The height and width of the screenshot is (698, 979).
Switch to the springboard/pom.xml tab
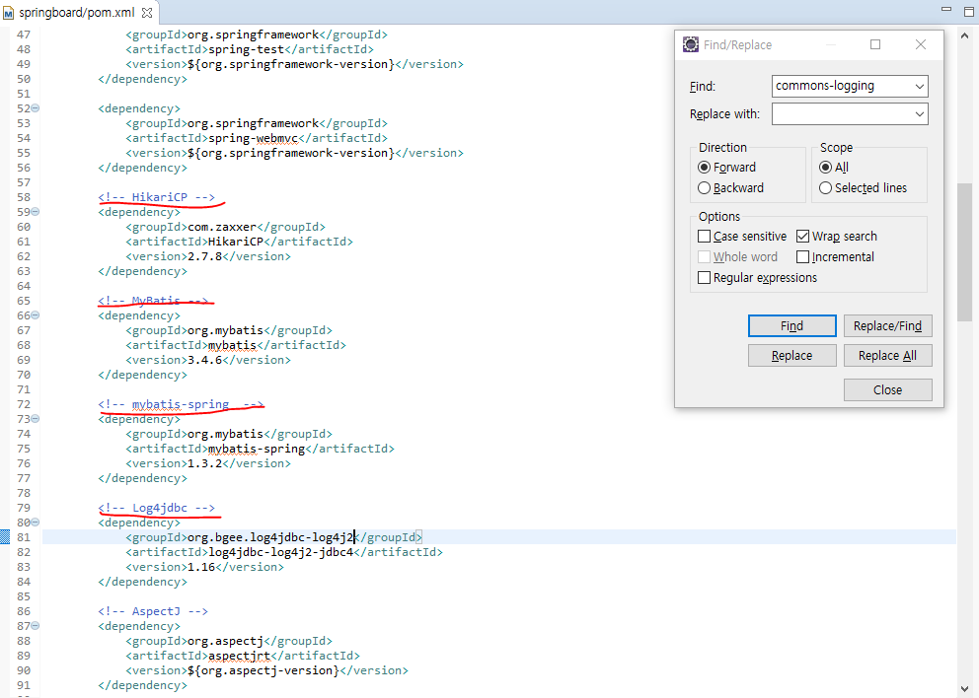(76, 13)
